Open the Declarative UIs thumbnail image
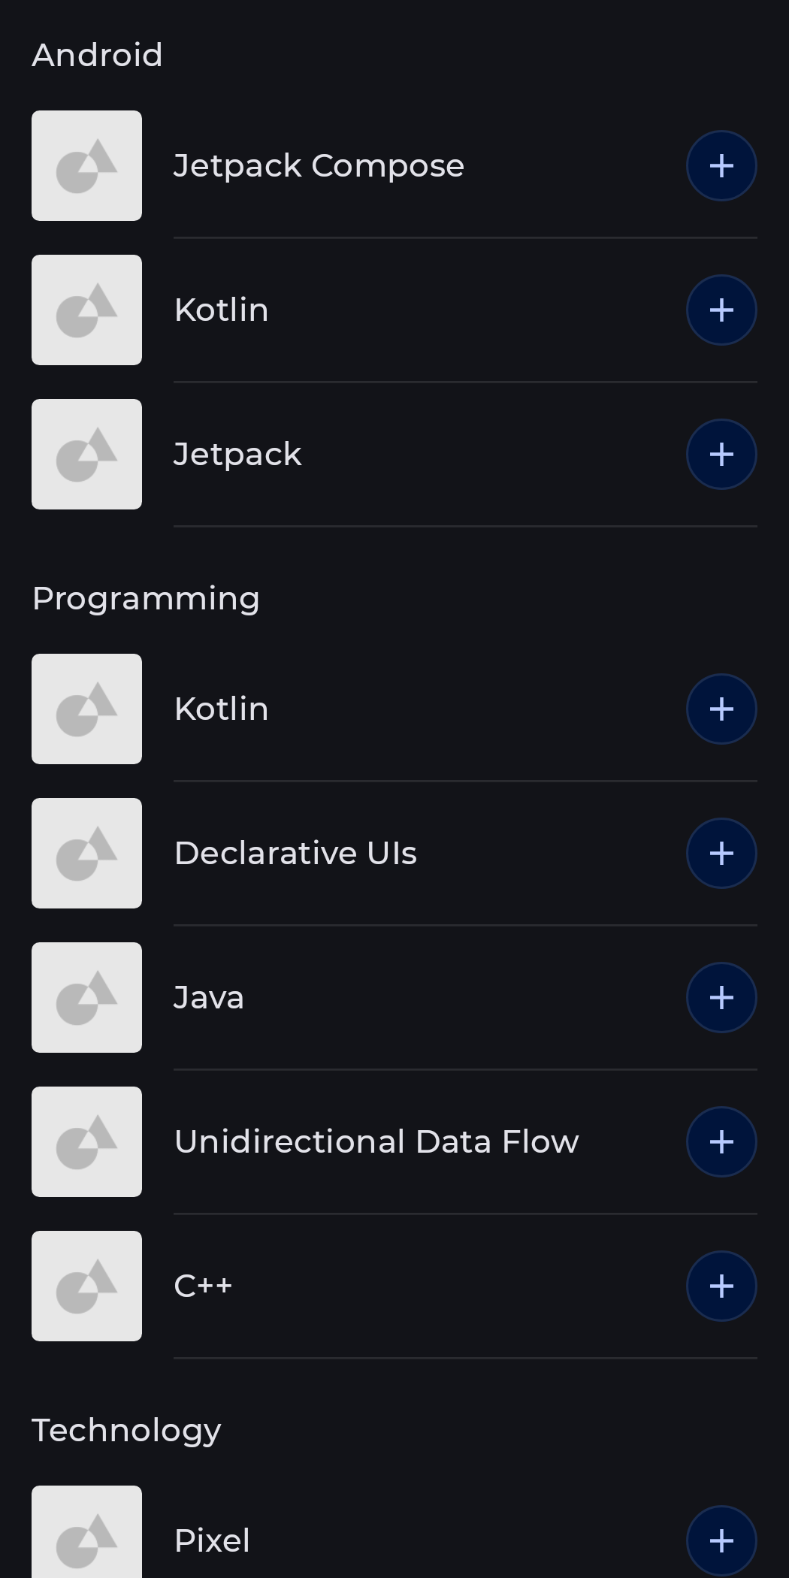Viewport: 789px width, 1578px height. coord(86,854)
